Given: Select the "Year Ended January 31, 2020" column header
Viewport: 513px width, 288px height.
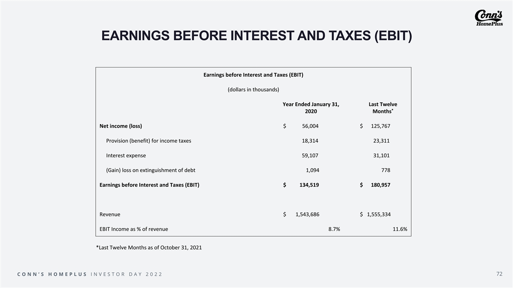Looking at the screenshot, I should 311,108.
